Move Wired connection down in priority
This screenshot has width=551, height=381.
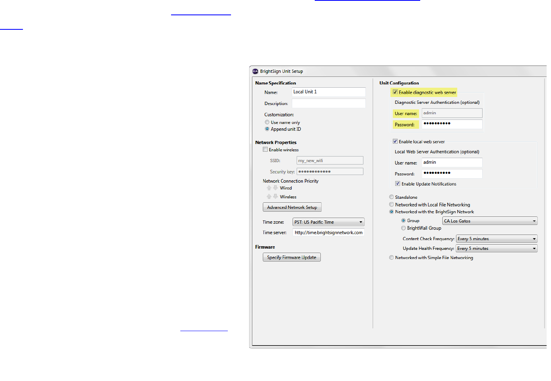[x=275, y=188]
